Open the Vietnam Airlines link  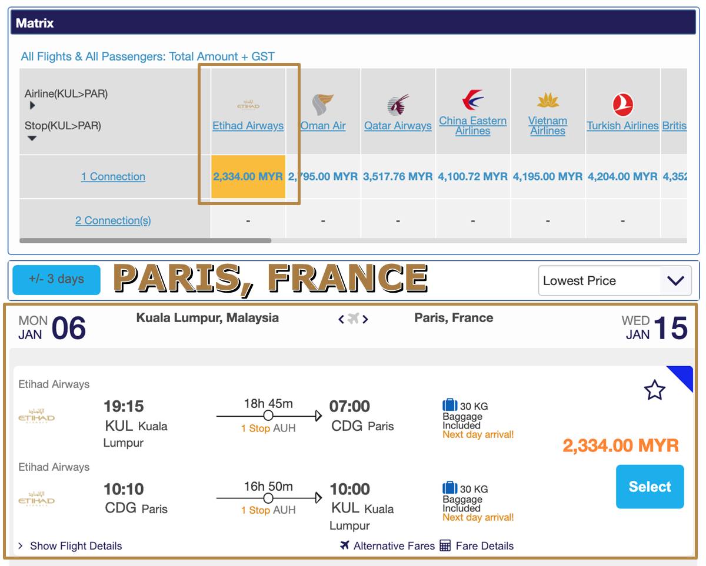click(x=548, y=126)
